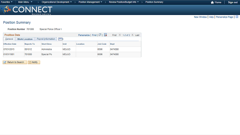Expand Position Management breadcrumb menu

click(90, 2)
